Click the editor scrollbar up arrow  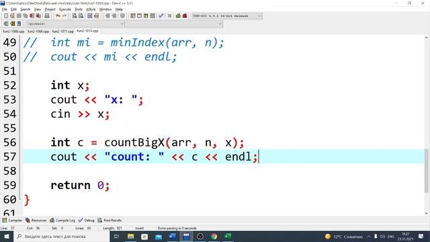point(427,38)
